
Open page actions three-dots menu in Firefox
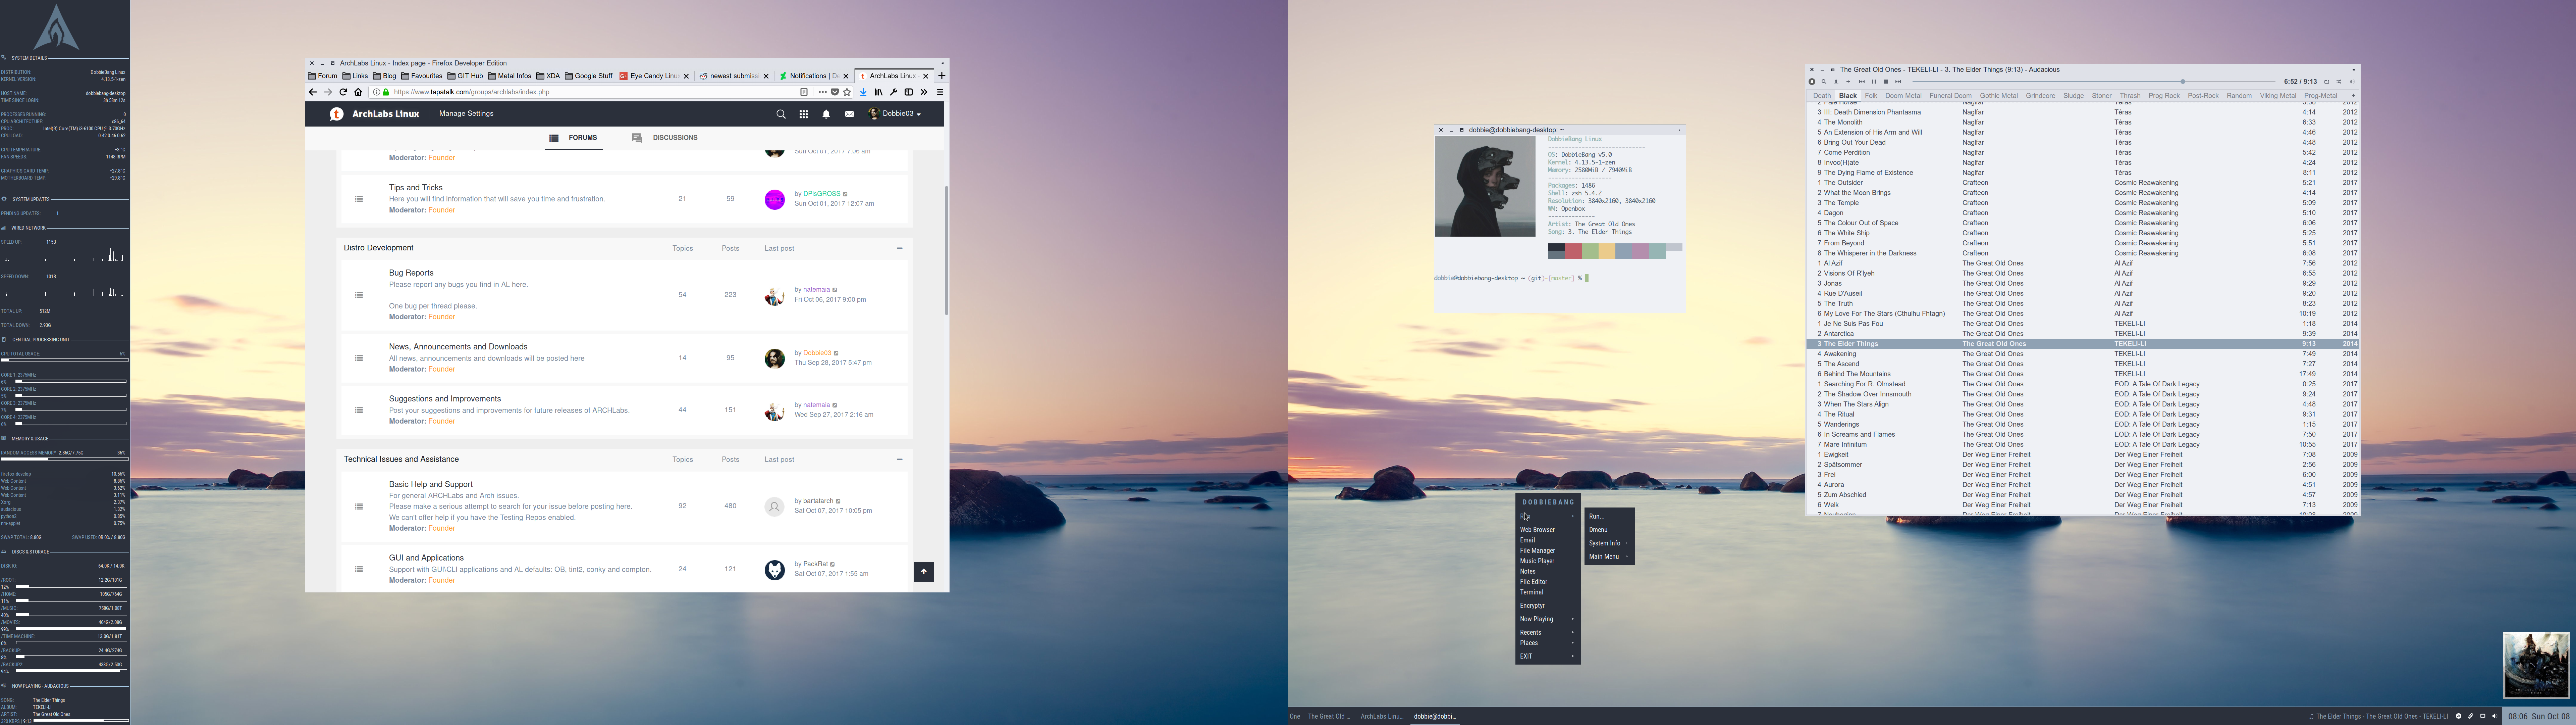[823, 92]
